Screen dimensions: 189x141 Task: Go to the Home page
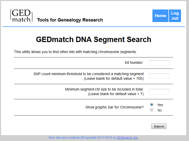pyautogui.click(x=160, y=16)
